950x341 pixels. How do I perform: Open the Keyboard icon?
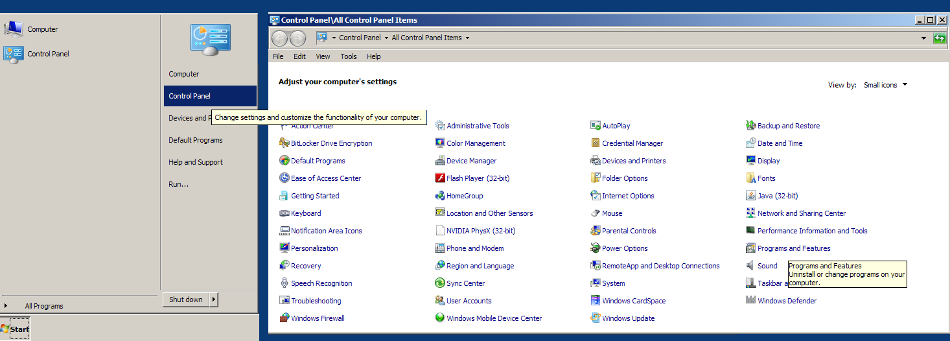tap(284, 213)
